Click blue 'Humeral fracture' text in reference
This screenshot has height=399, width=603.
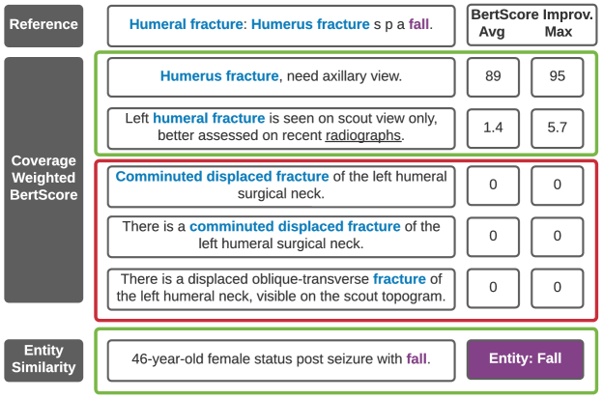[x=186, y=24]
